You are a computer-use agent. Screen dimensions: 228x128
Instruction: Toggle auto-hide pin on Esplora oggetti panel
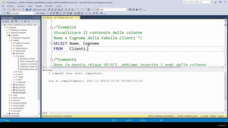(x=36, y=18)
